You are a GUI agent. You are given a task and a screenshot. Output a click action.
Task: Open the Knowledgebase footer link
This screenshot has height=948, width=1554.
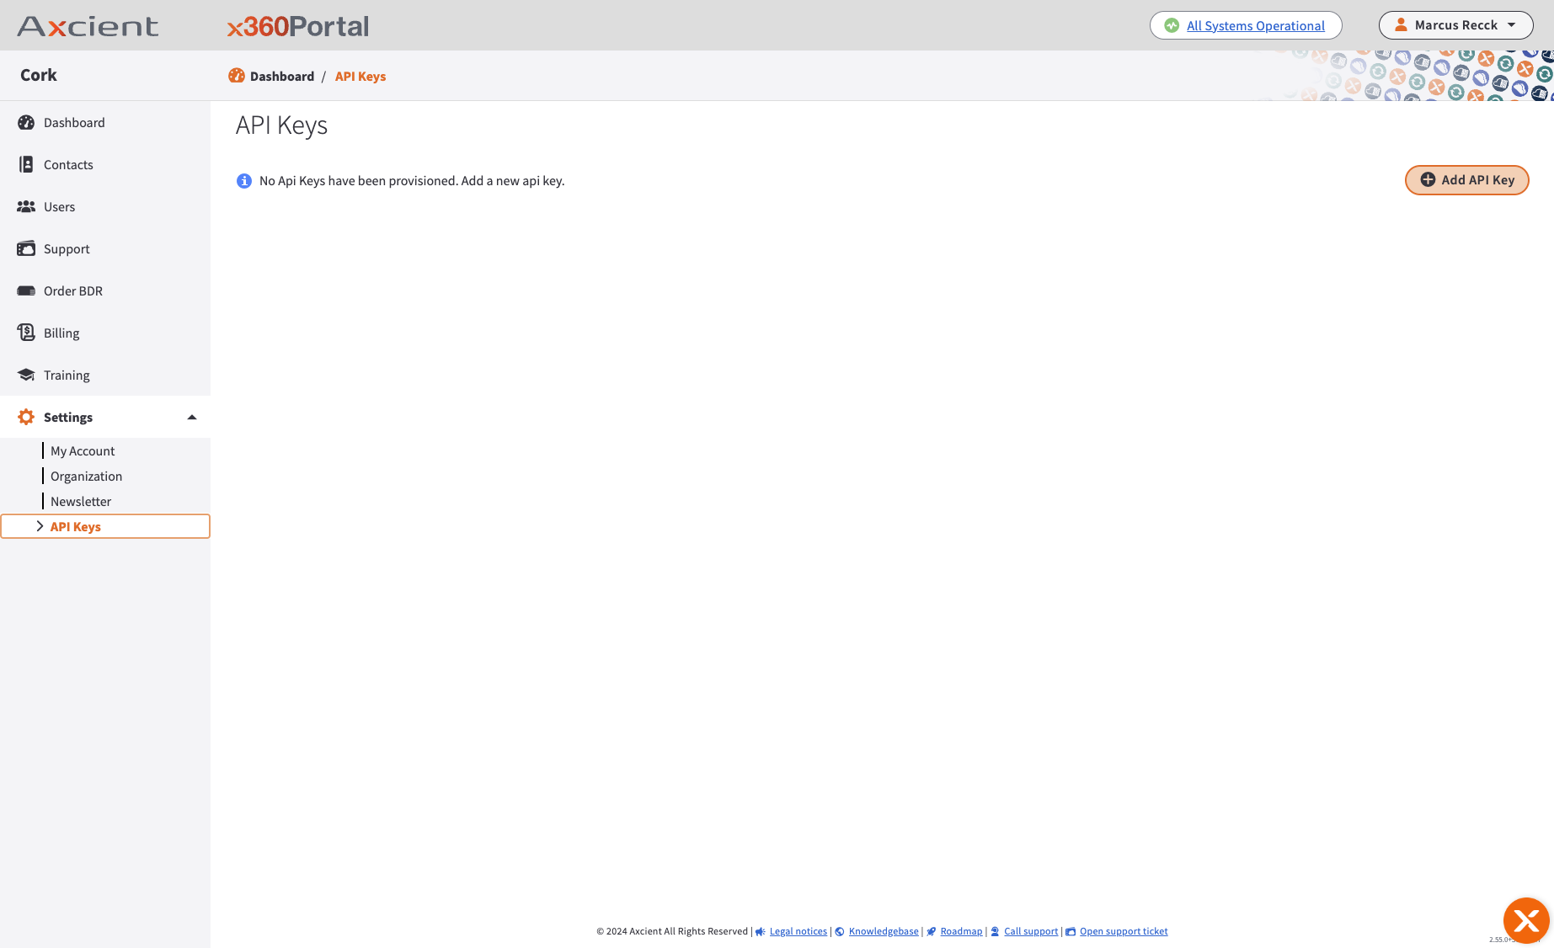884,931
